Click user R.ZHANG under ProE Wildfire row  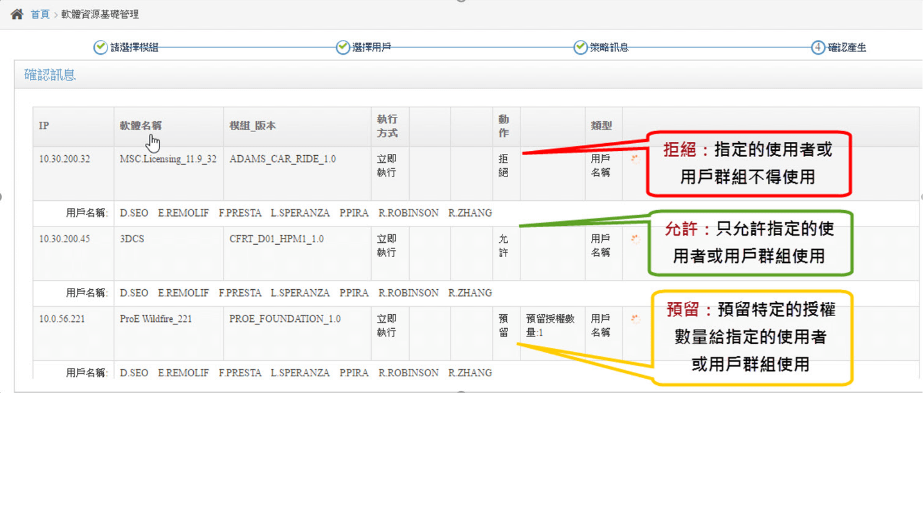(x=470, y=373)
